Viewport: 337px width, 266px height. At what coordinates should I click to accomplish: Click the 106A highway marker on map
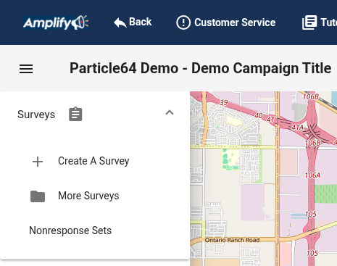tap(312, 175)
